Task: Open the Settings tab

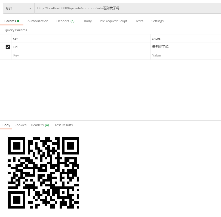Action: point(157,21)
